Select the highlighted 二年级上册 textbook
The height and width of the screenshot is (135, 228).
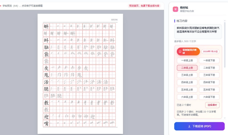(187, 68)
